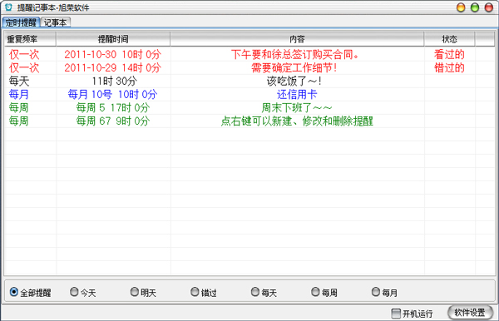Click the app logo icon in title bar

tap(8, 7)
